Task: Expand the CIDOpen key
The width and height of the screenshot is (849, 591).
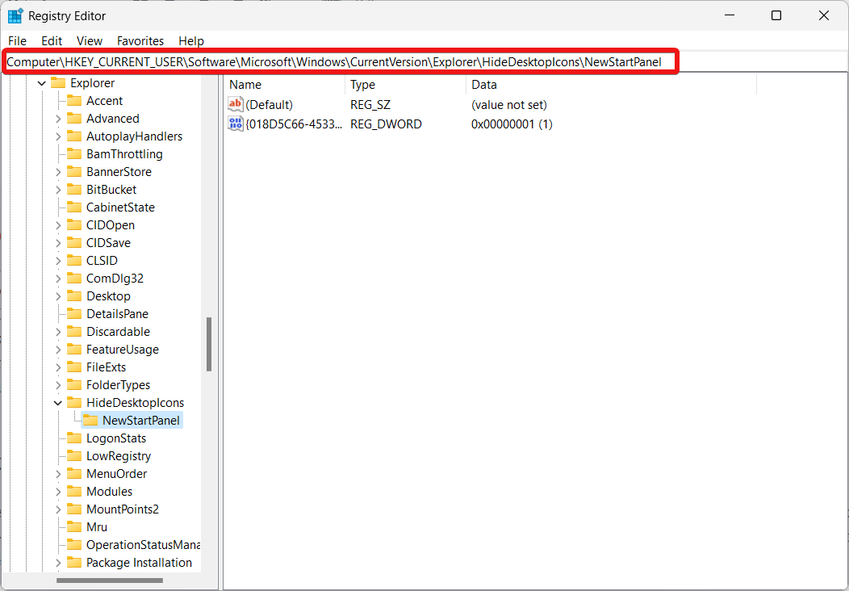Action: pos(58,225)
